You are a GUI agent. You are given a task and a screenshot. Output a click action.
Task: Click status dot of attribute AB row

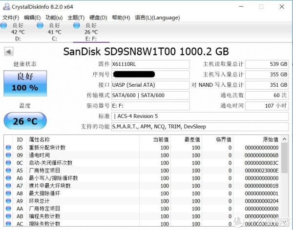[x=8, y=216]
